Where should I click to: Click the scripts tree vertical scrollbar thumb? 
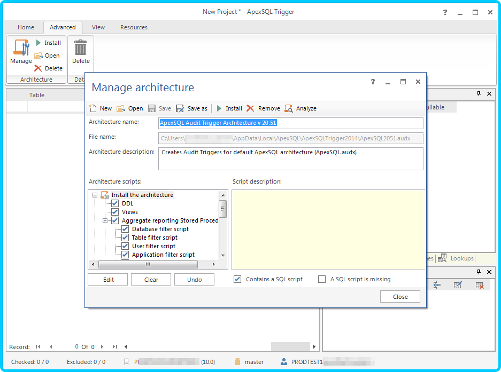coord(223,209)
